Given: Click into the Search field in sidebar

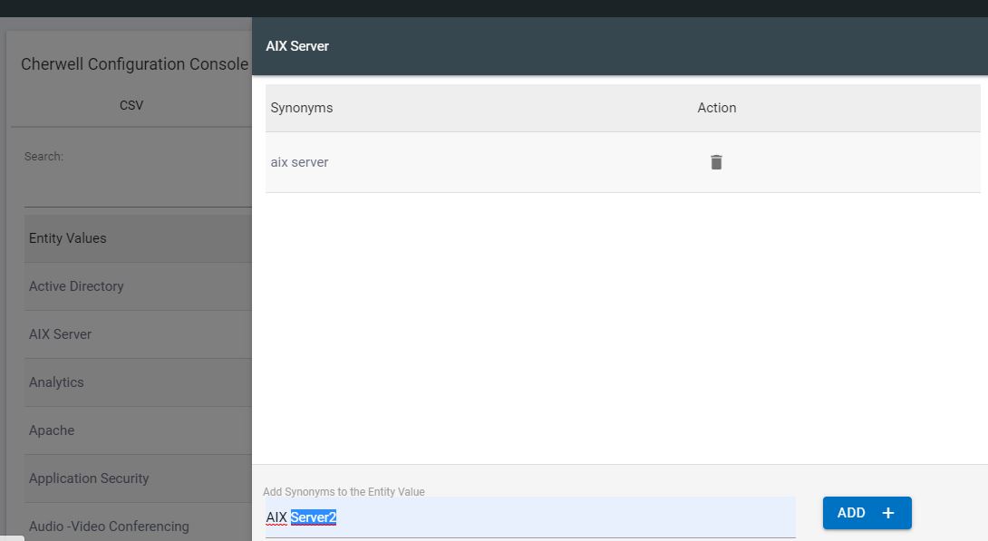Looking at the screenshot, I should tap(136, 191).
